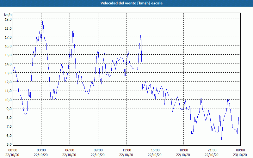Pick the '15,0' y-axis value

tap(9, 55)
